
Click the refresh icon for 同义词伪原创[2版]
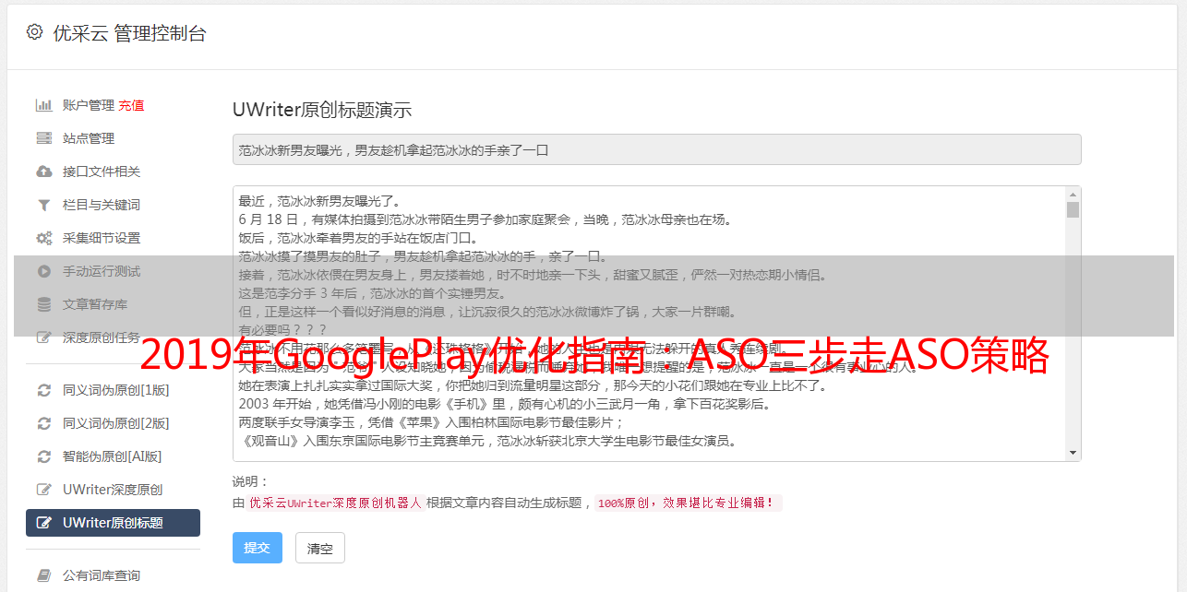[43, 423]
